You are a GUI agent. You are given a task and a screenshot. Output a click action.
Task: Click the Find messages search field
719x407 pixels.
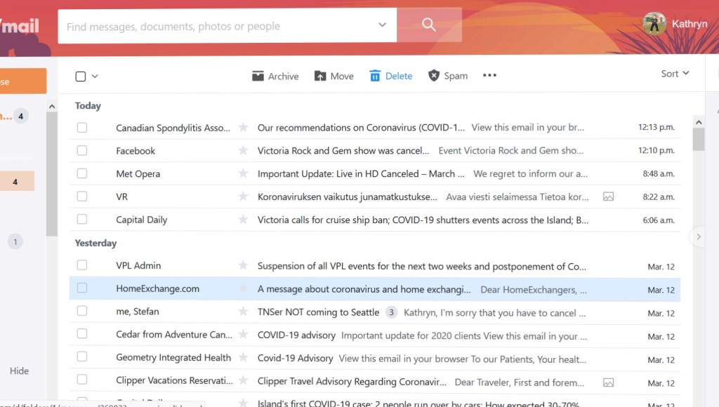click(x=218, y=27)
